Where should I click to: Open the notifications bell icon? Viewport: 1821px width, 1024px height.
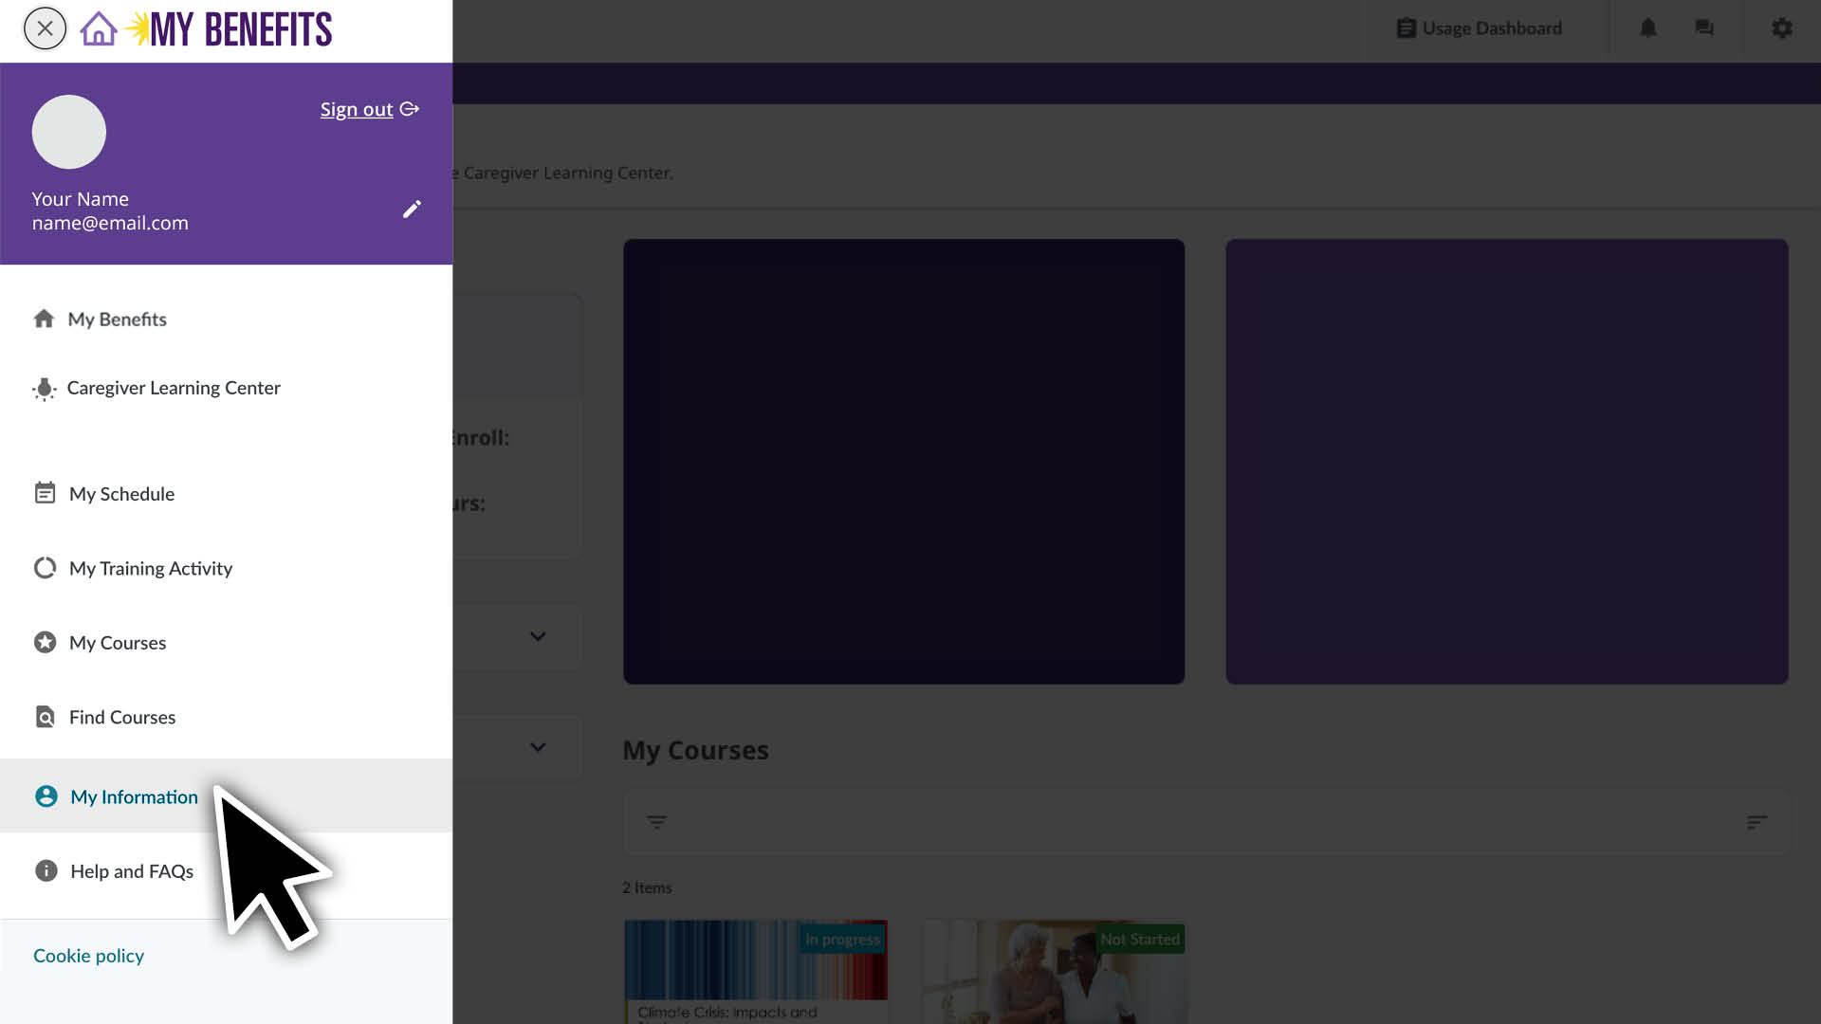pyautogui.click(x=1648, y=28)
